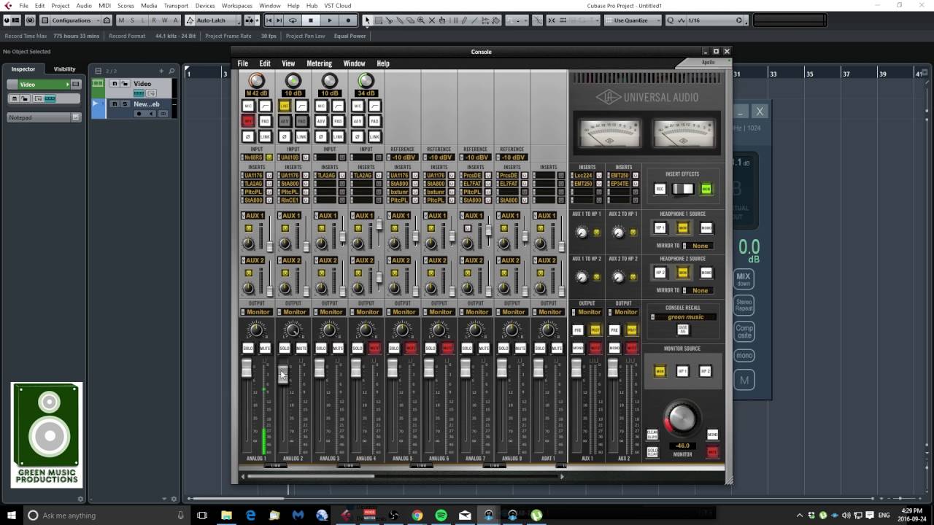Click the track search magnifier icon

(x=172, y=71)
